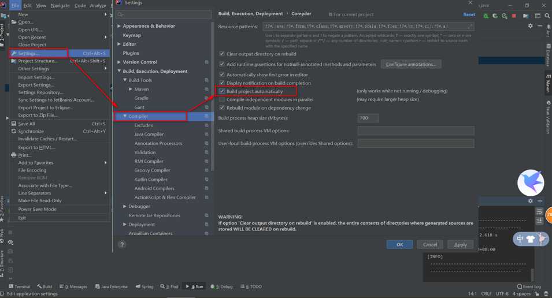
Task: Click Project Structure menu entry
Action: click(x=59, y=61)
